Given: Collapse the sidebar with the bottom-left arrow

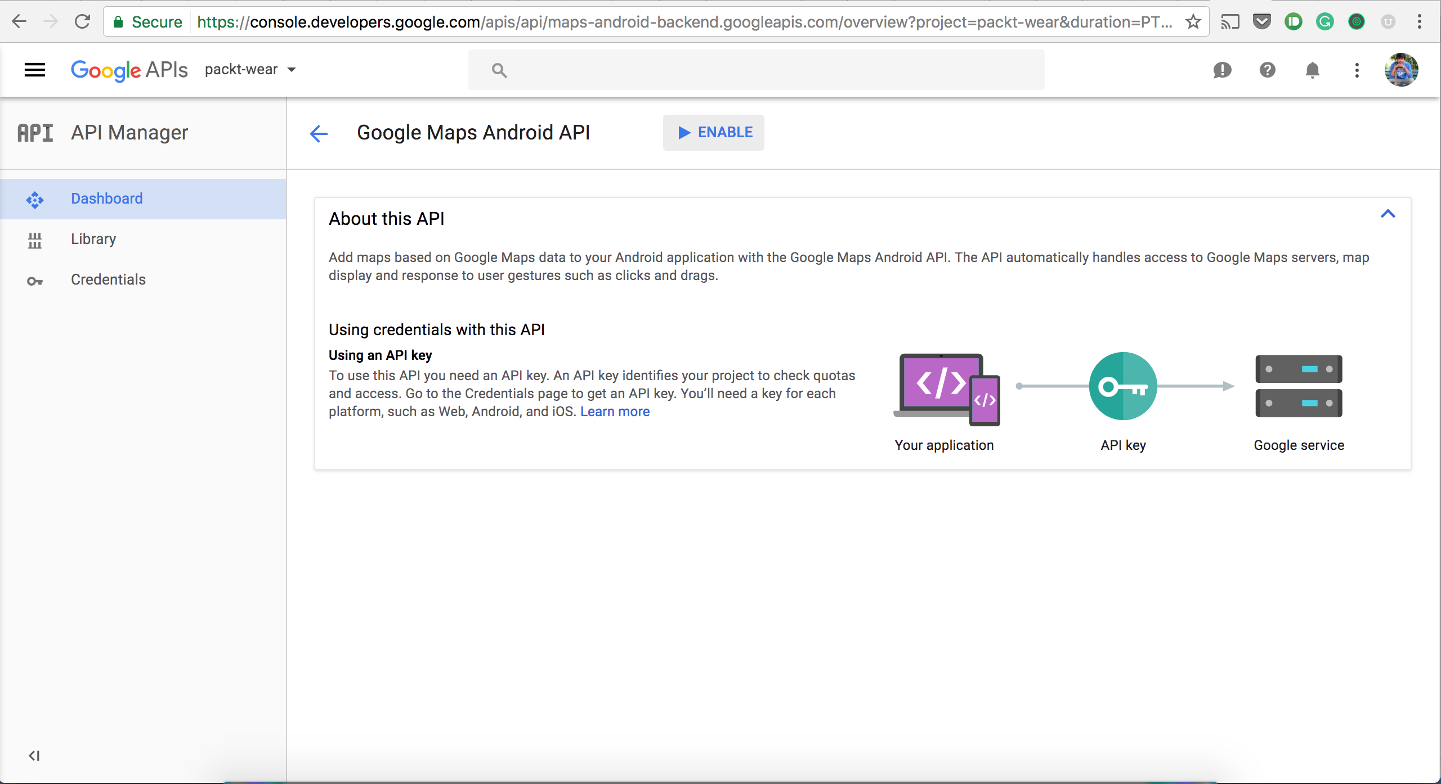Looking at the screenshot, I should click(34, 755).
